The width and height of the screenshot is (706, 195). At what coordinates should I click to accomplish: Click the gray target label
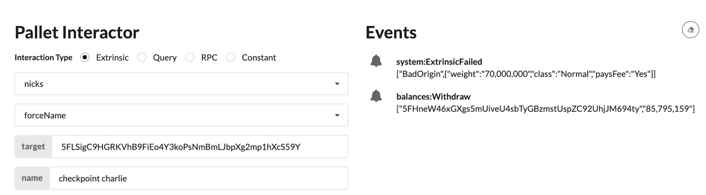34,147
